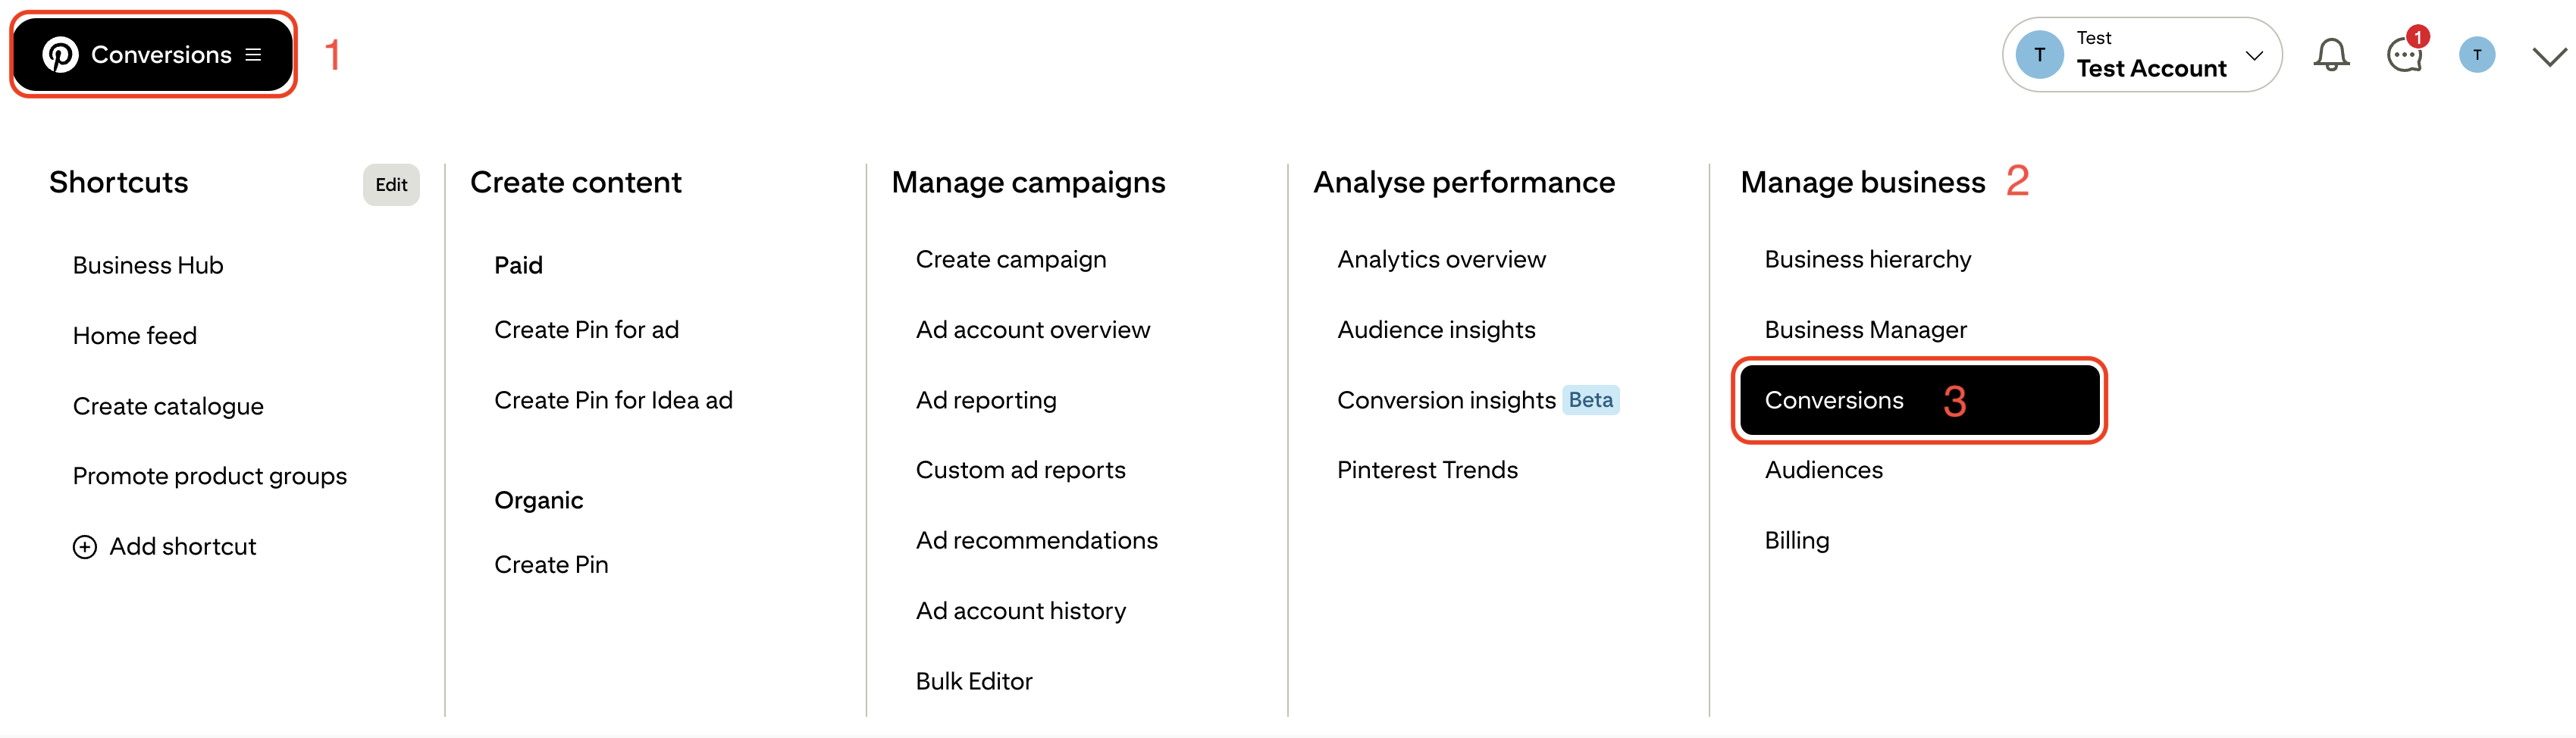
Task: Select Conversions under Manage business
Action: click(x=1834, y=400)
